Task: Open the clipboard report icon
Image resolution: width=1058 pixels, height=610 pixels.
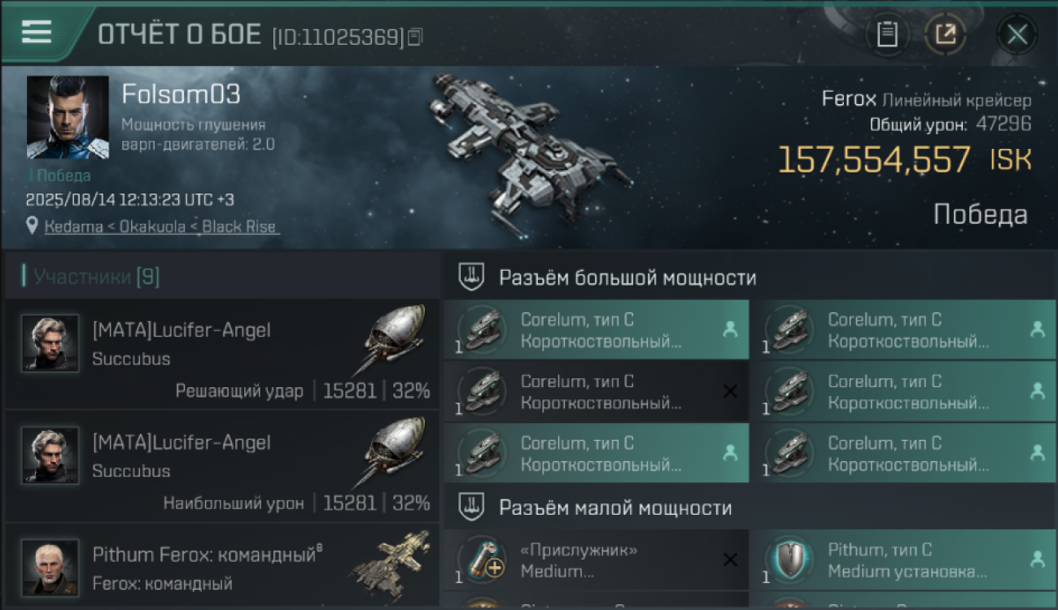Action: (x=887, y=34)
